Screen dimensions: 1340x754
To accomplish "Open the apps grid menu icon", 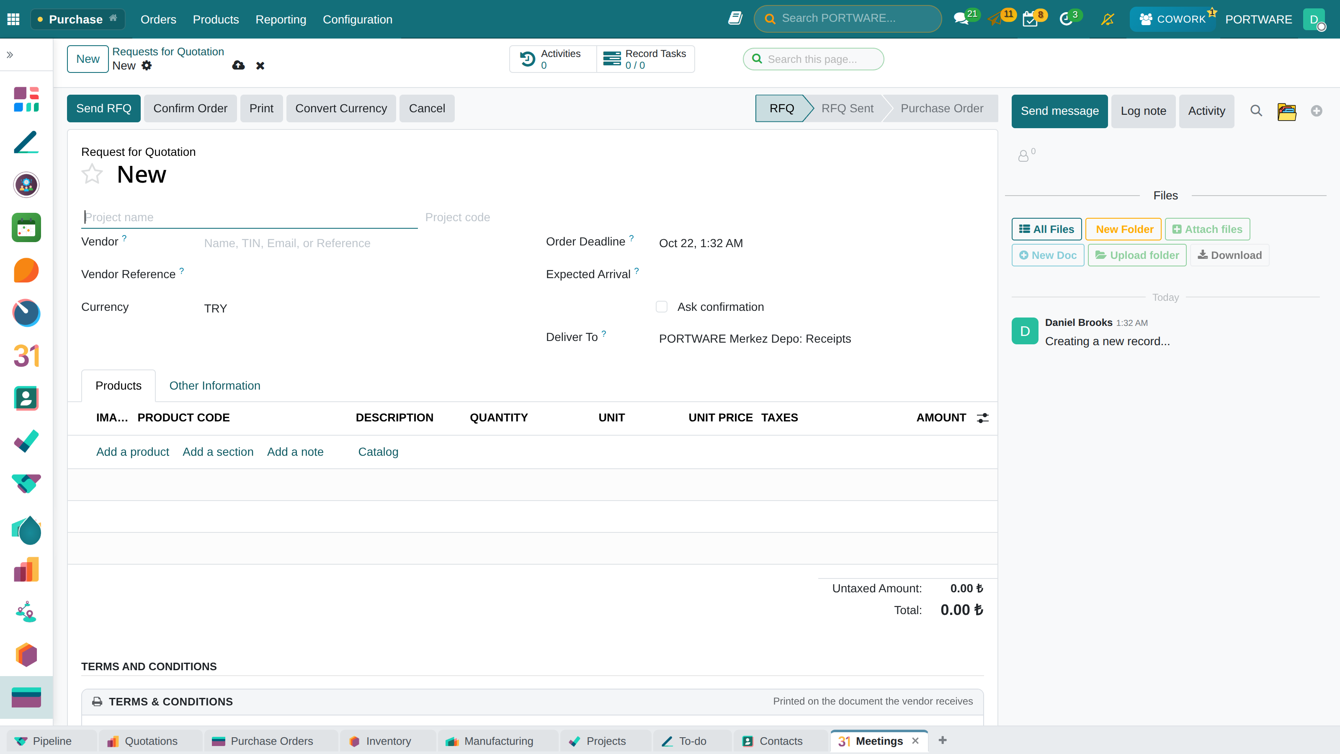I will [13, 19].
